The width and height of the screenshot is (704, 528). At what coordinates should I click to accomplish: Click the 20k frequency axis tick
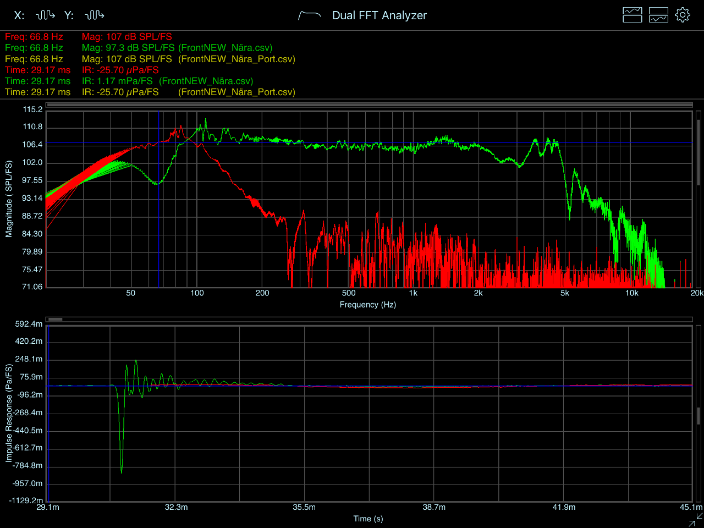tap(696, 293)
